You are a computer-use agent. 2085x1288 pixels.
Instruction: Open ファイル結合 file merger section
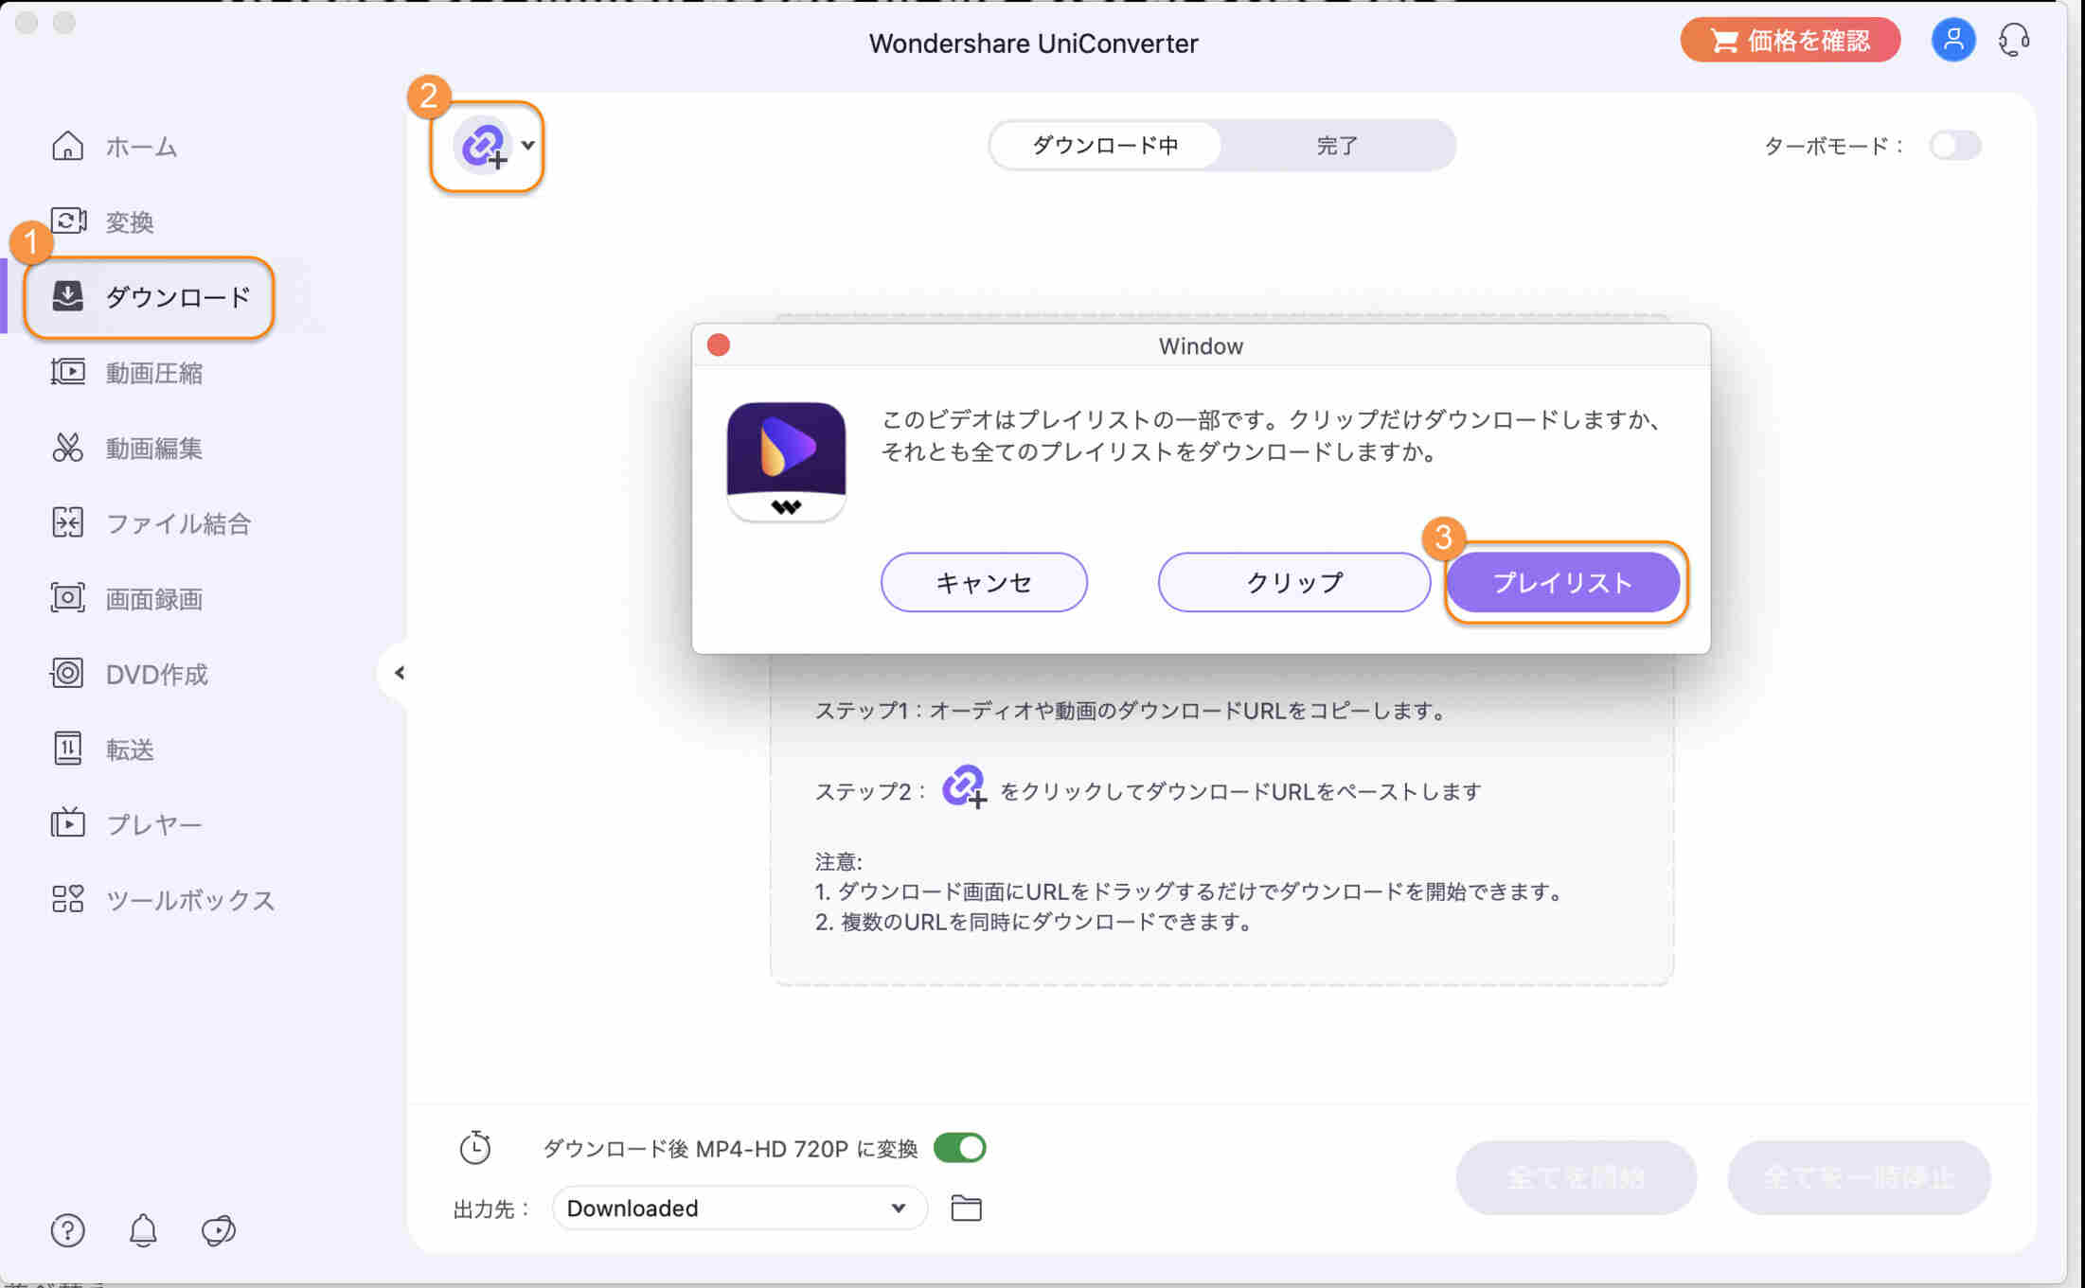(151, 523)
